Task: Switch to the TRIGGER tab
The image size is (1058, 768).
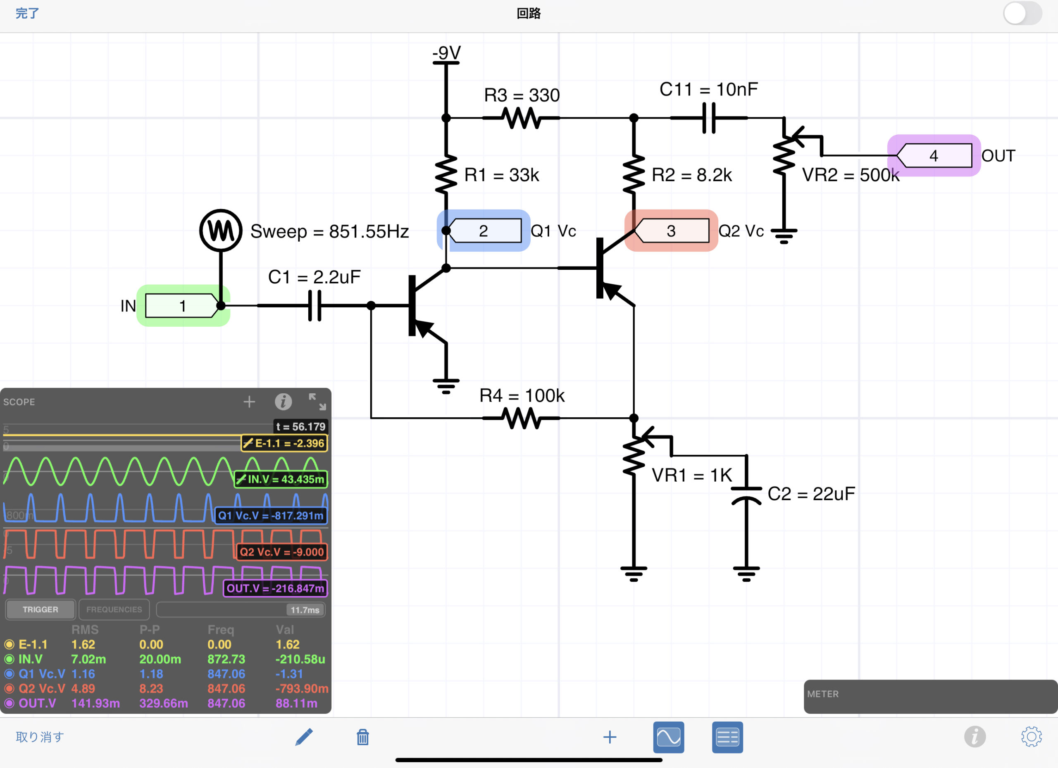Action: (40, 609)
